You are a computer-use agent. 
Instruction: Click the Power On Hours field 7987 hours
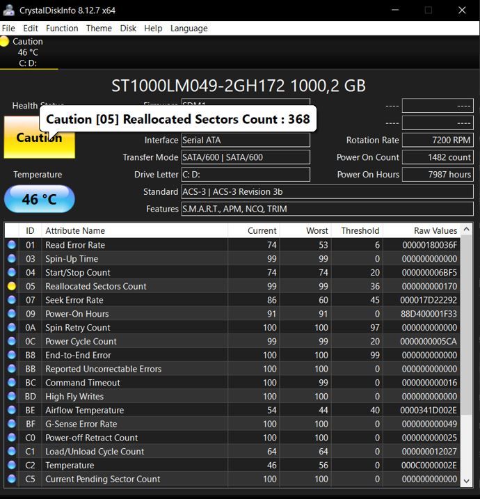(438, 175)
